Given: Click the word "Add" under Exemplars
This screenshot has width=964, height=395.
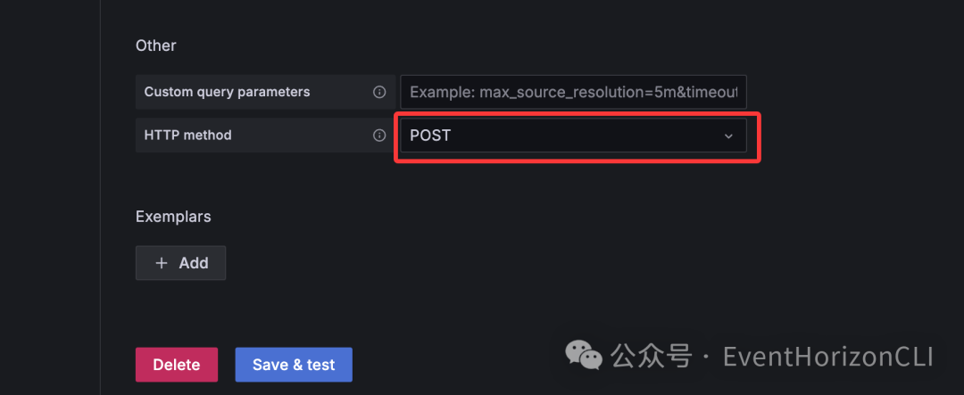Looking at the screenshot, I should pyautogui.click(x=194, y=263).
